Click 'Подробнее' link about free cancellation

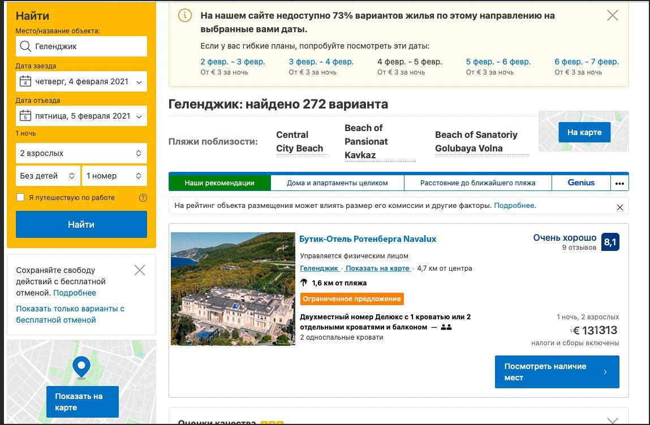(75, 293)
